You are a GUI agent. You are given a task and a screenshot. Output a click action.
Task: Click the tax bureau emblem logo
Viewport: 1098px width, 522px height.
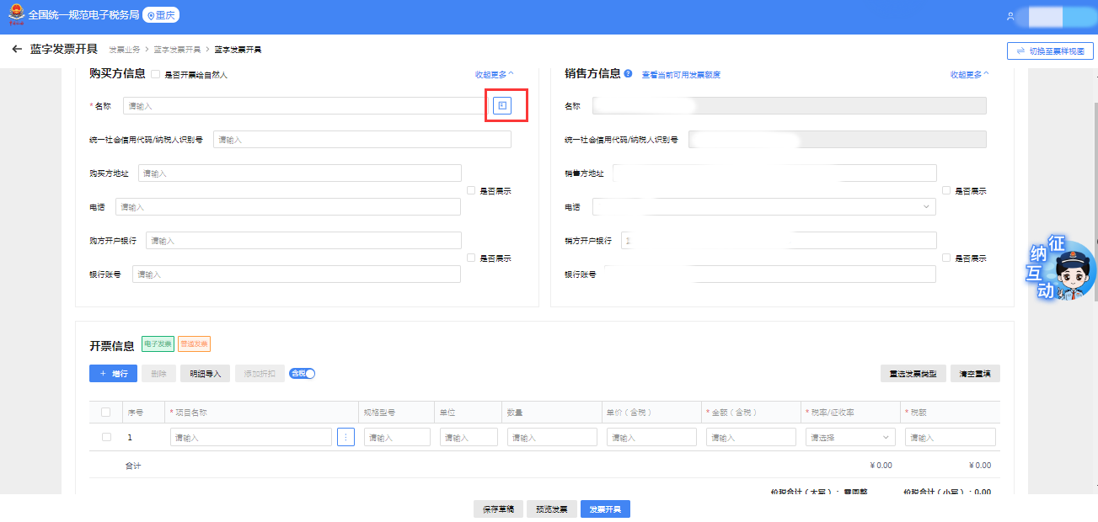14,15
